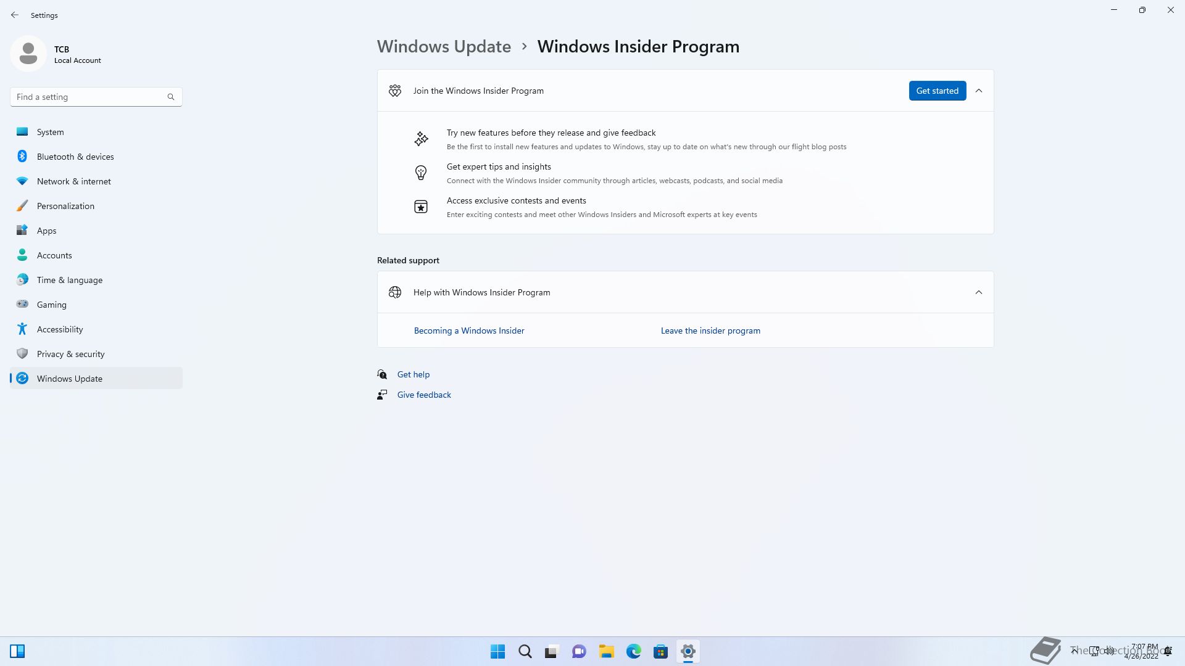Click 'Get expert tips and insights' heading
The height and width of the screenshot is (666, 1185).
tap(499, 166)
